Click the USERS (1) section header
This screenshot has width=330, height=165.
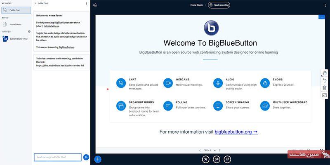click(x=6, y=31)
